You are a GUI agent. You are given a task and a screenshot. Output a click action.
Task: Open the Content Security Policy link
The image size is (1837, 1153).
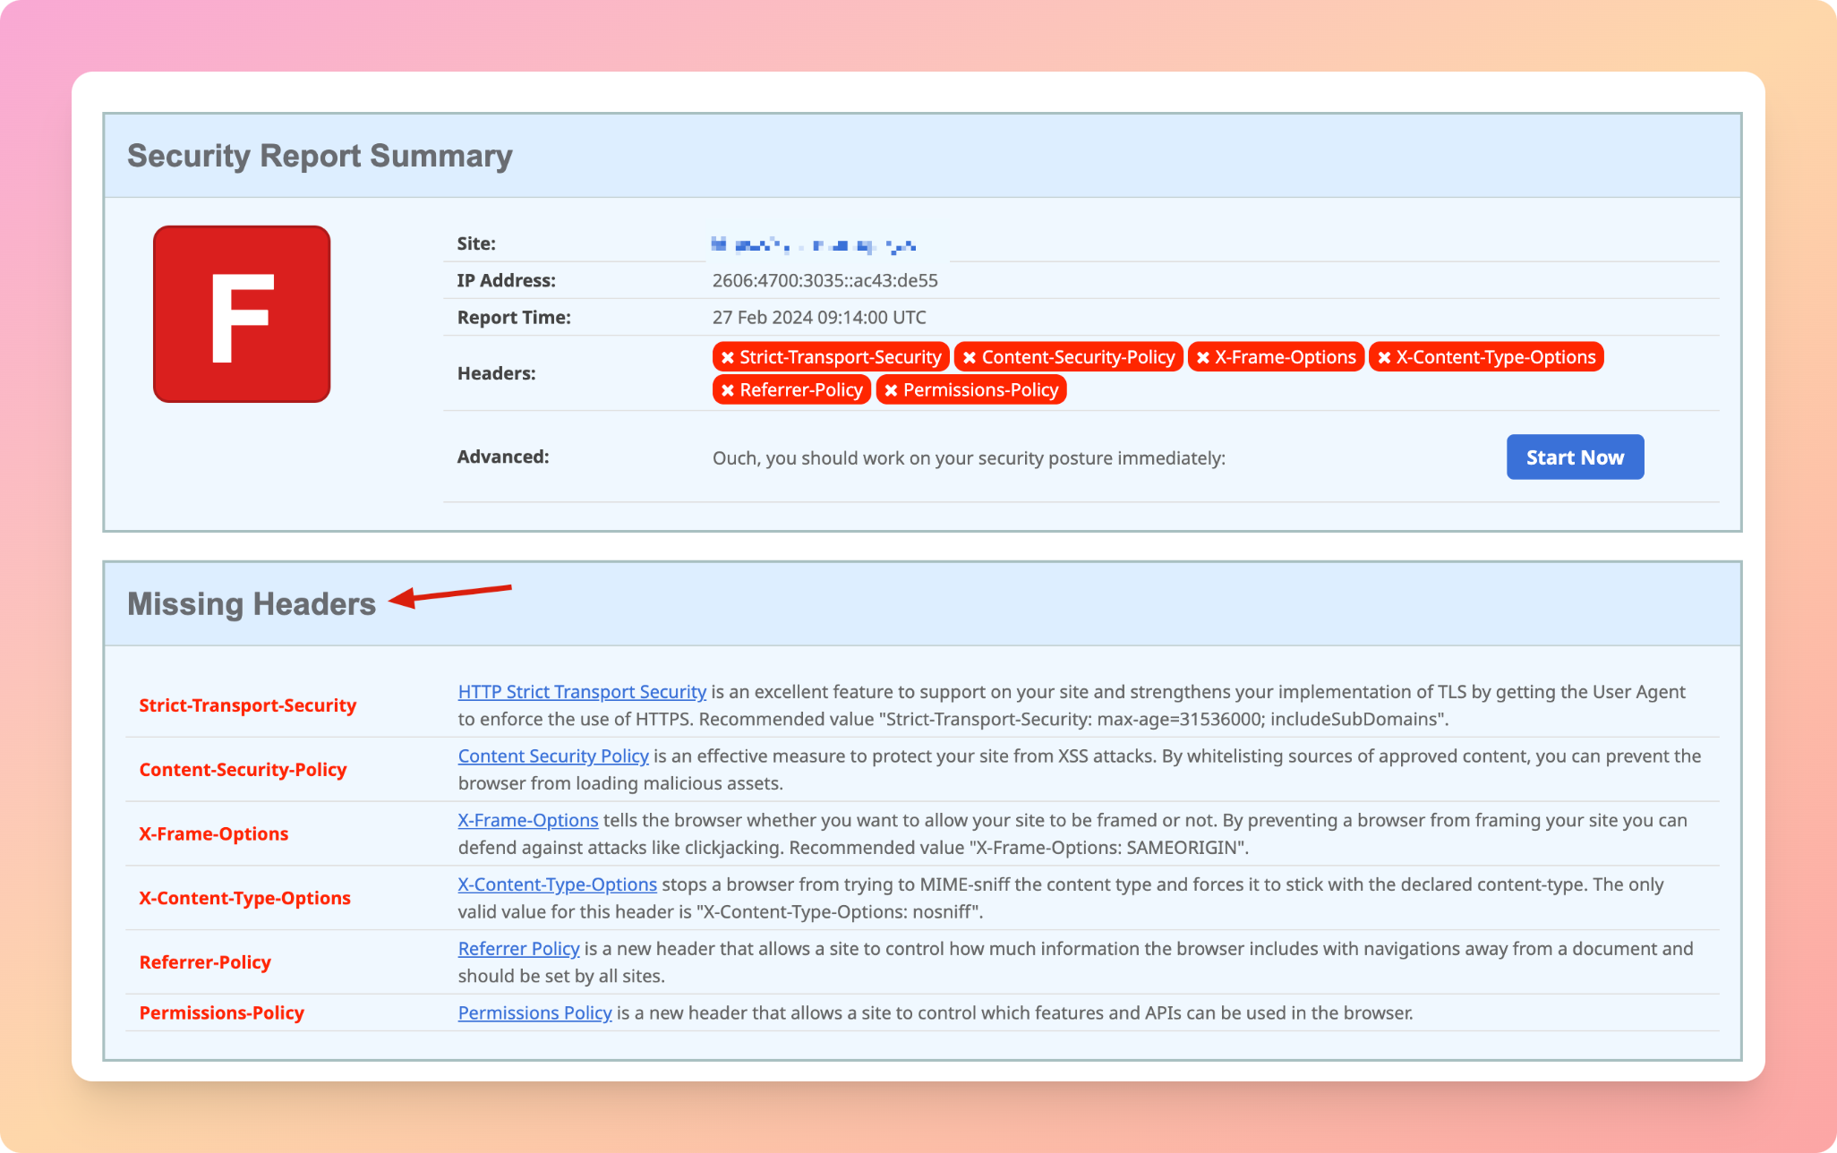coord(553,756)
